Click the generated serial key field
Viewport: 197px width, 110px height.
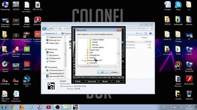point(98,77)
